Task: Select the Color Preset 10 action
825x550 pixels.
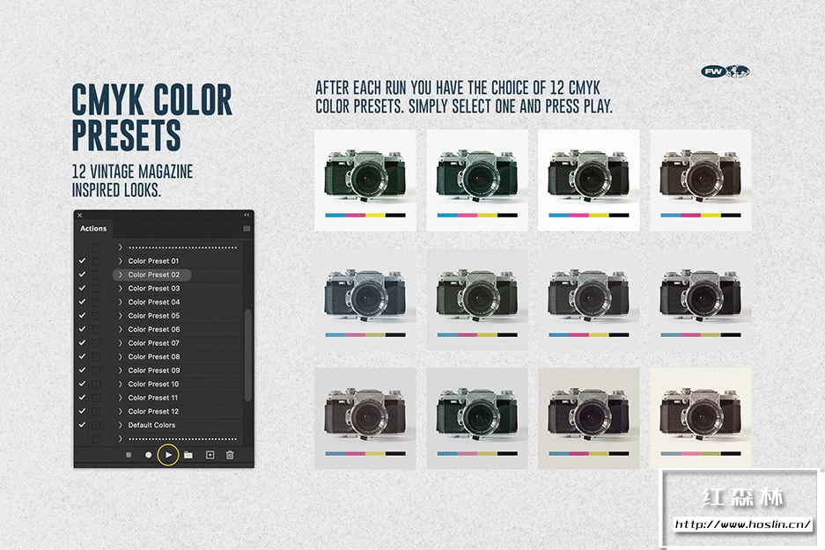Action: click(153, 384)
